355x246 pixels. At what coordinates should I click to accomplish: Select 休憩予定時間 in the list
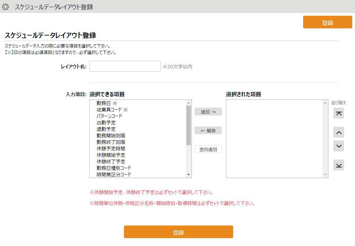coord(138,149)
